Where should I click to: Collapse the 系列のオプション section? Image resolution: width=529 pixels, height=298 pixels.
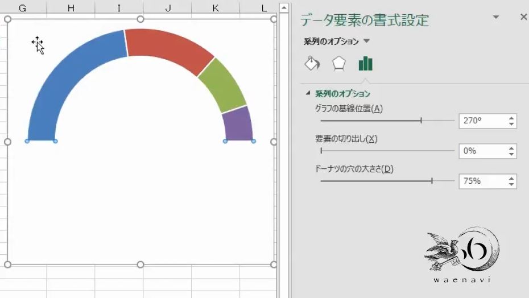(308, 93)
